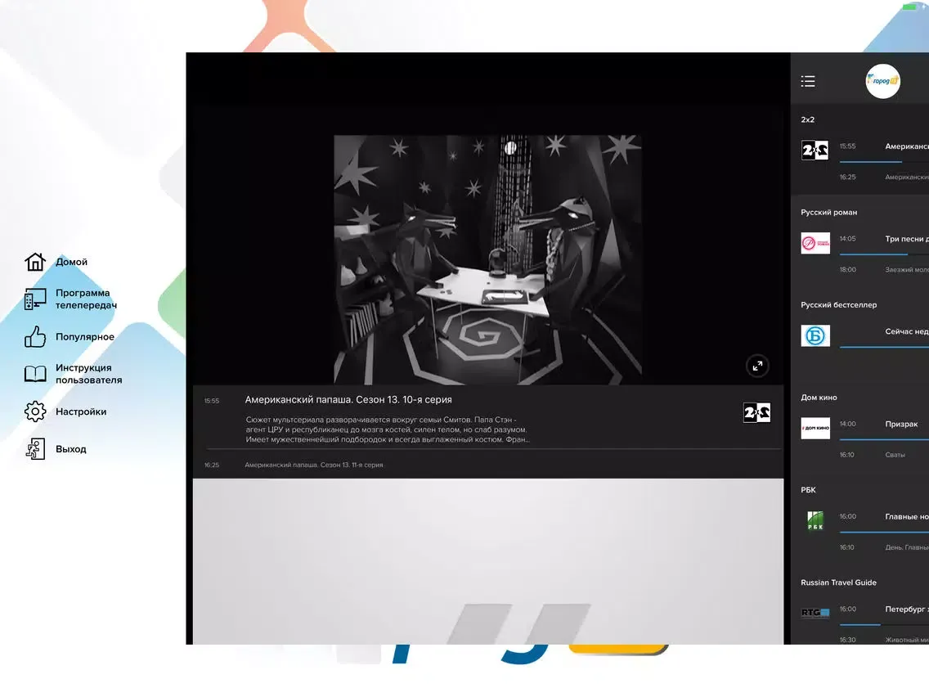929x697 pixels.
Task: Click the город provider logo
Action: pos(882,81)
